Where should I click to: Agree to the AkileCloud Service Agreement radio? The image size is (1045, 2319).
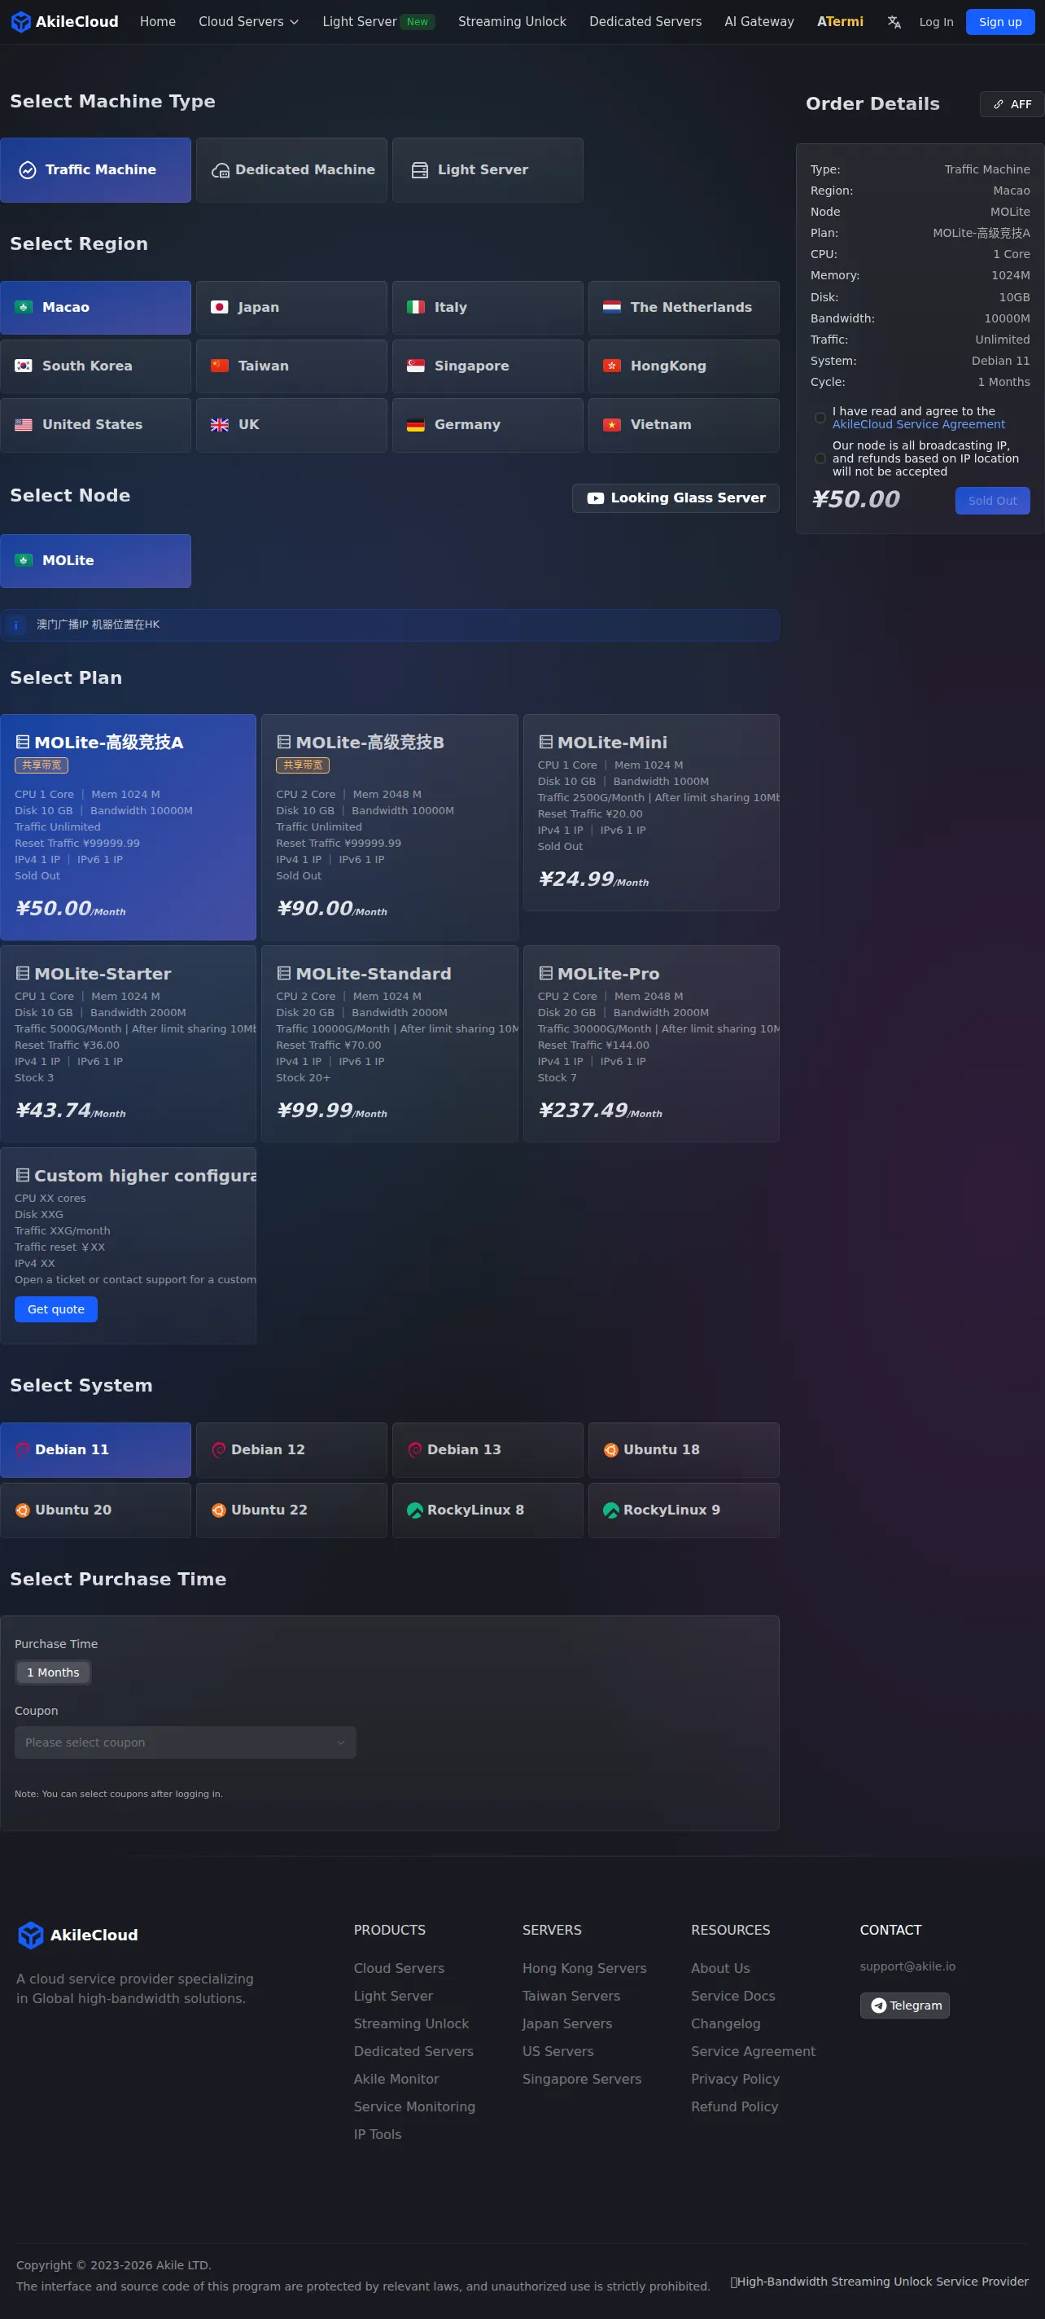[820, 418]
